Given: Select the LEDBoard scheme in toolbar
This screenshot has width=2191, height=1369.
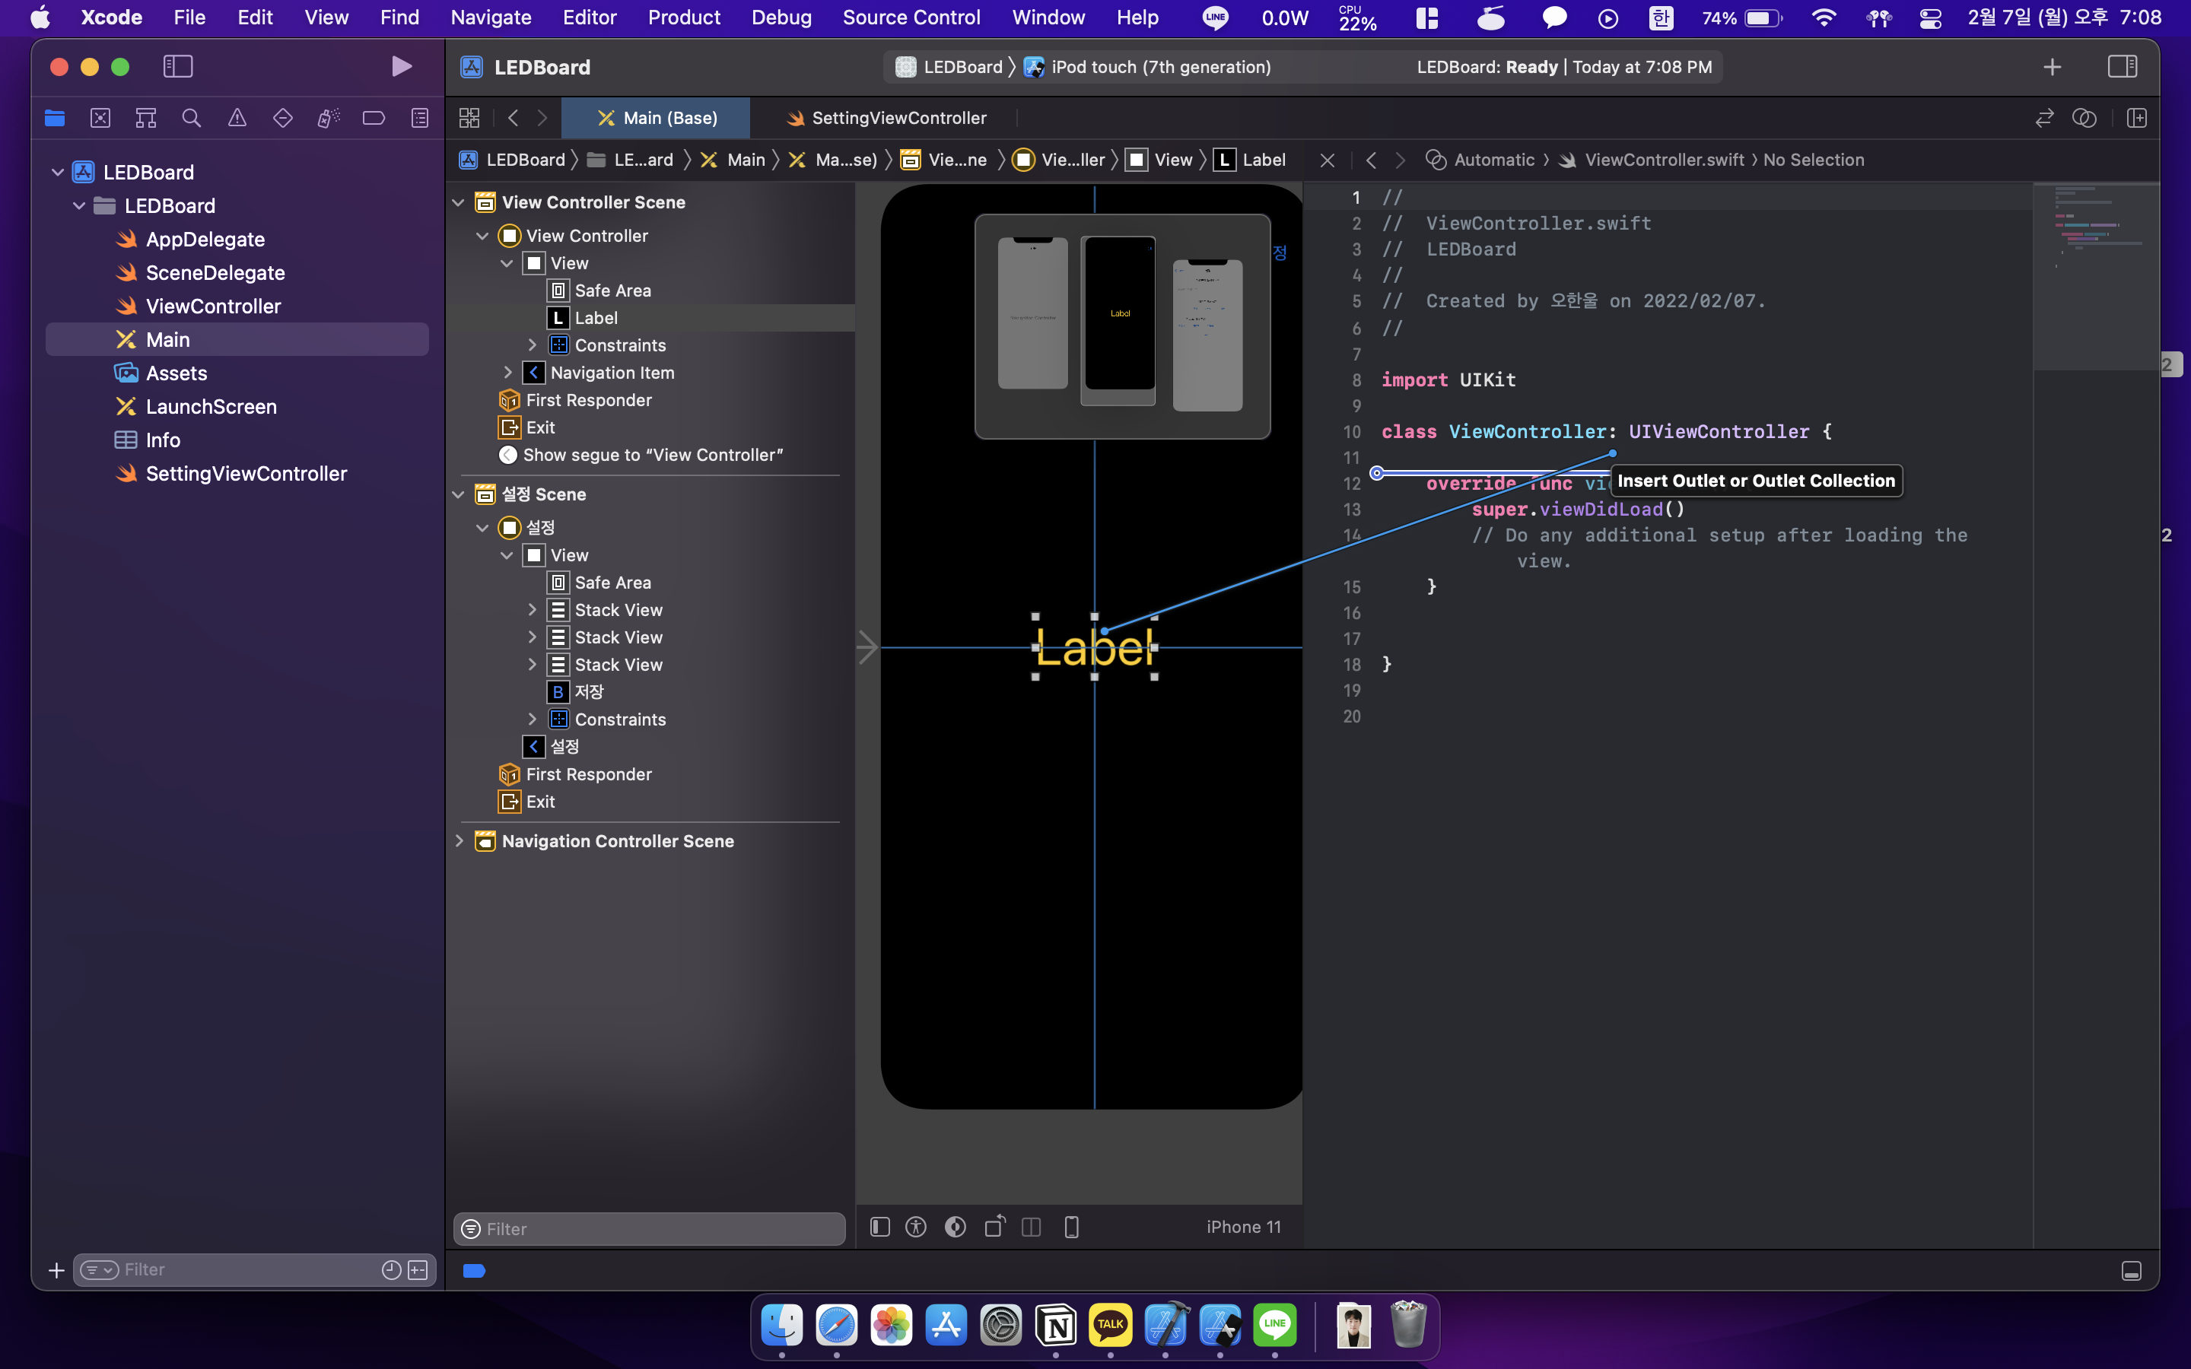Looking at the screenshot, I should (949, 67).
